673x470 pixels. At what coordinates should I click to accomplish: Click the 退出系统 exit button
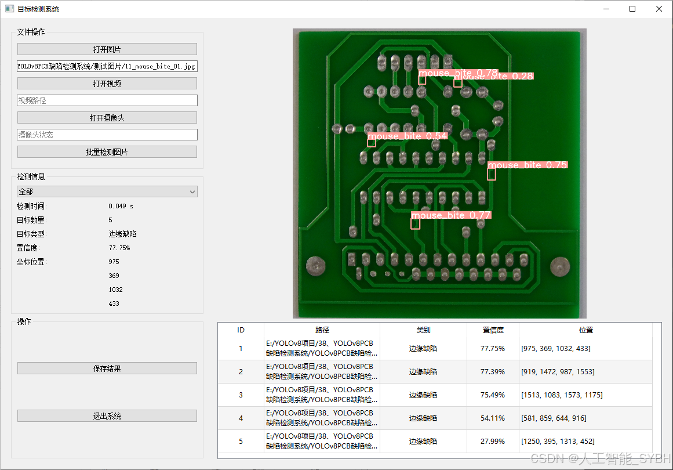point(107,415)
